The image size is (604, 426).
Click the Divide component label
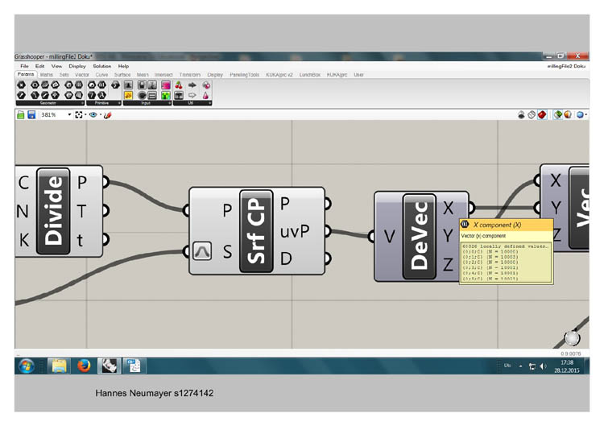pyautogui.click(x=53, y=211)
